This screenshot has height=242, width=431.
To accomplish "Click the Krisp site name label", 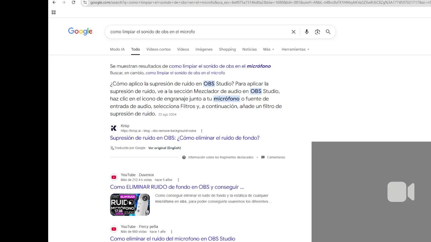I will [x=125, y=126].
